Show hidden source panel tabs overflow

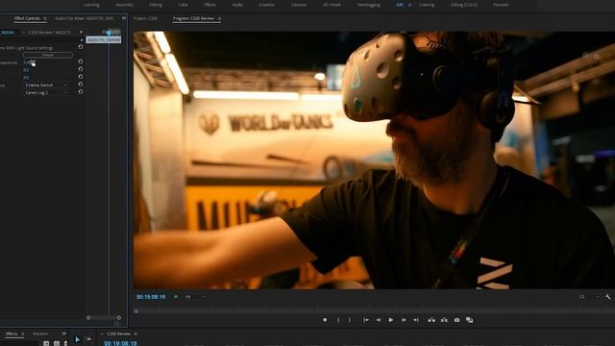point(124,18)
